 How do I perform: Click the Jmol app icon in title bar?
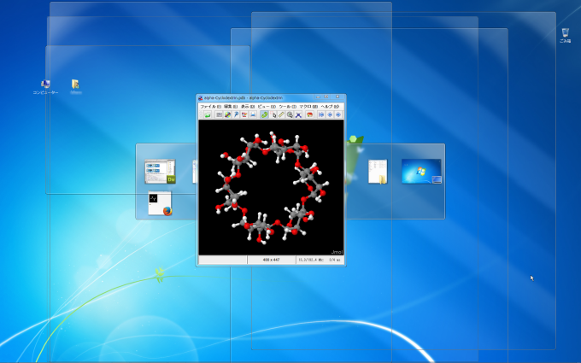[x=201, y=98]
